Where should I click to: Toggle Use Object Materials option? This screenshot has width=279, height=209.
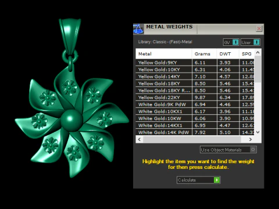tap(228, 150)
